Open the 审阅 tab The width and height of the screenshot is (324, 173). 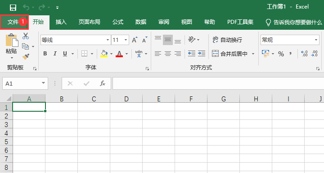point(164,22)
